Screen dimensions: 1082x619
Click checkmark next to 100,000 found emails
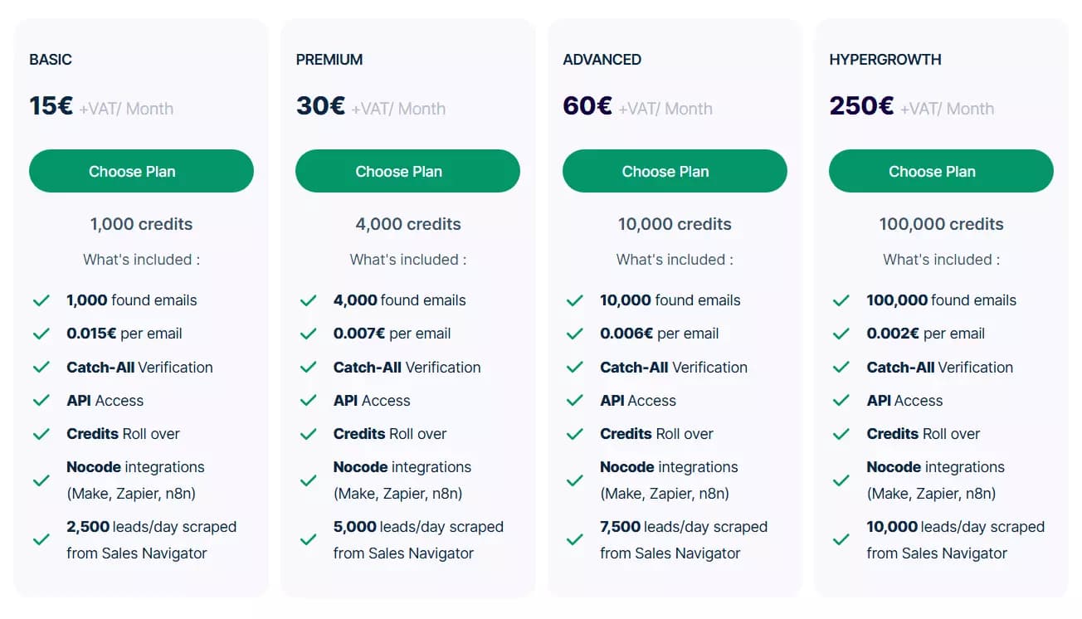point(841,300)
